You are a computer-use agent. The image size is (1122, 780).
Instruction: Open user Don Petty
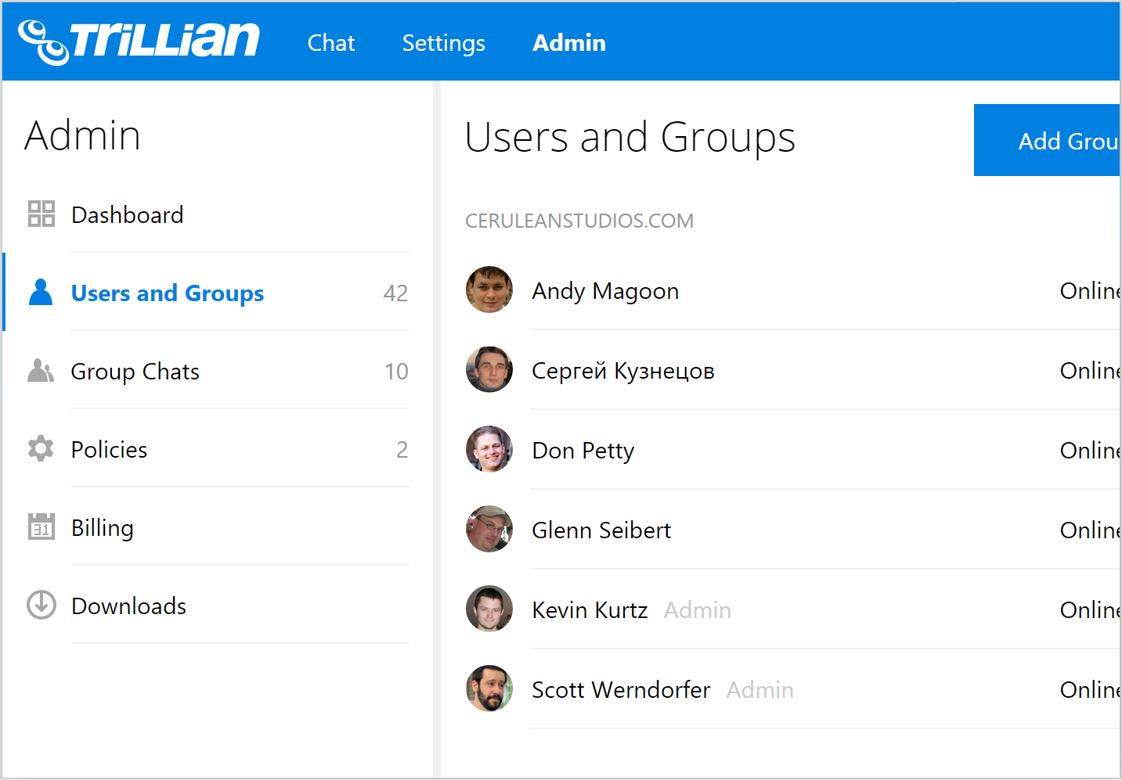(583, 451)
